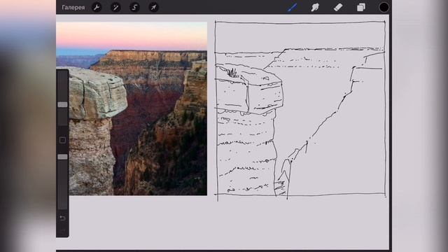Open the Галерея gallery view
The image size is (448, 252).
point(73,8)
